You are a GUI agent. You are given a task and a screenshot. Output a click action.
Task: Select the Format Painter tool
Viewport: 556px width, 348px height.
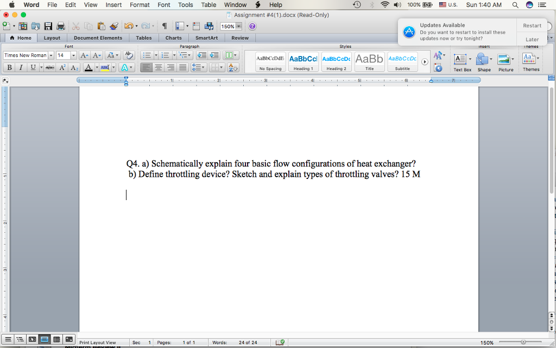pyautogui.click(x=112, y=26)
